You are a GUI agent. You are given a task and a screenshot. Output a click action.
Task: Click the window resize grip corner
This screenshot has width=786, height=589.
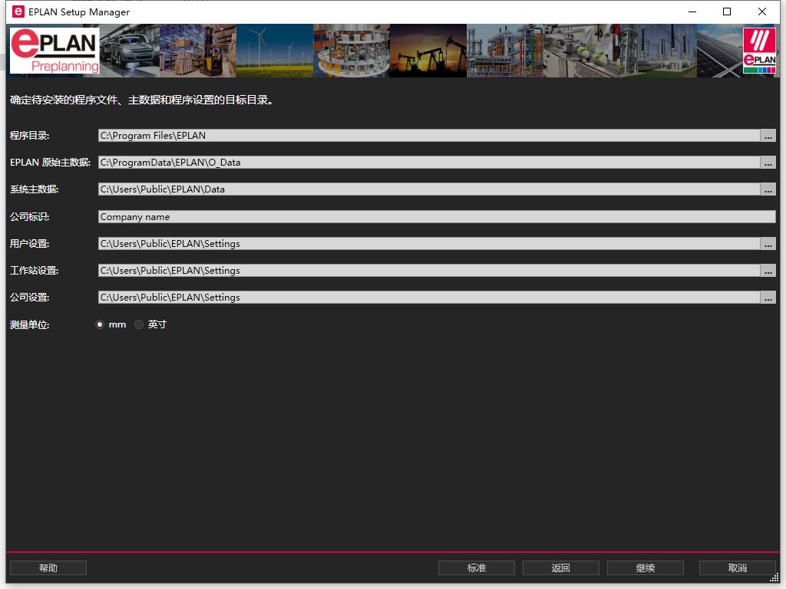pyautogui.click(x=774, y=577)
